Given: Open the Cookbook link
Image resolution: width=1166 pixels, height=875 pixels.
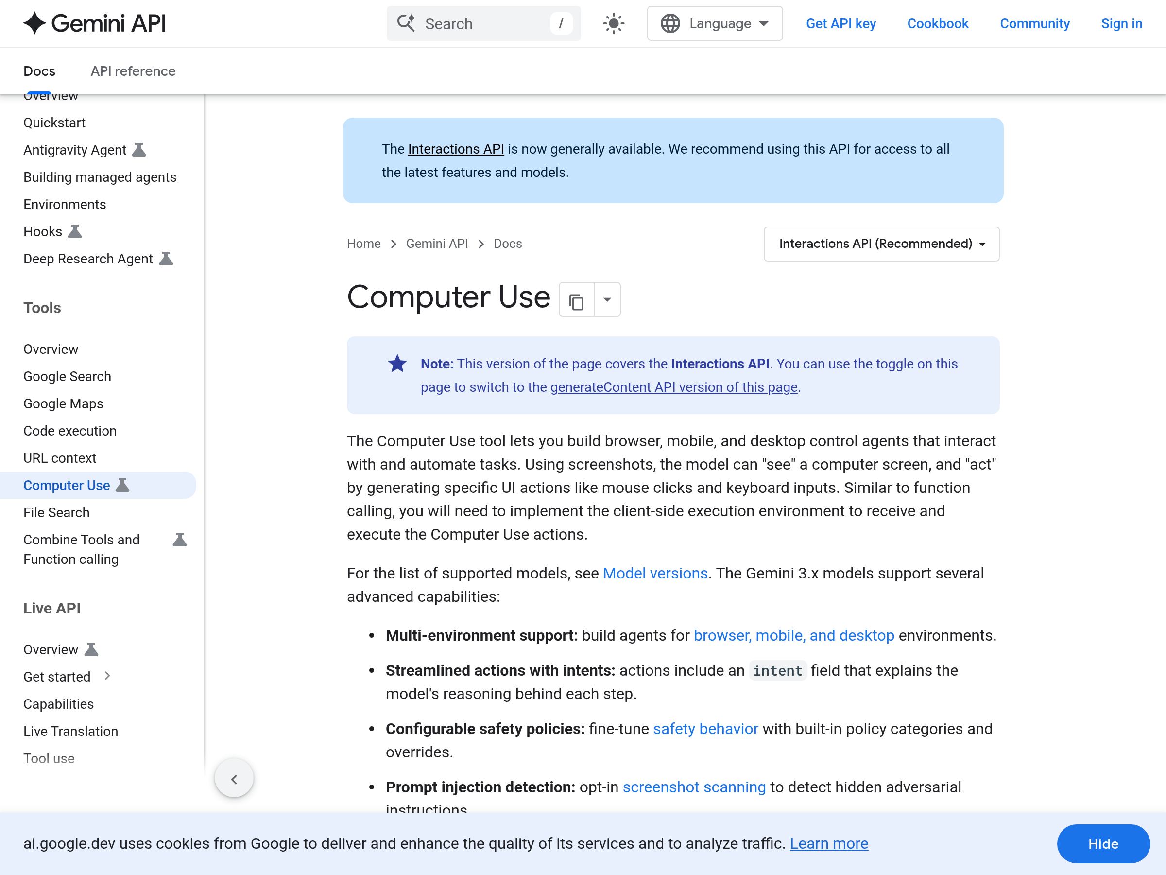Looking at the screenshot, I should [937, 24].
